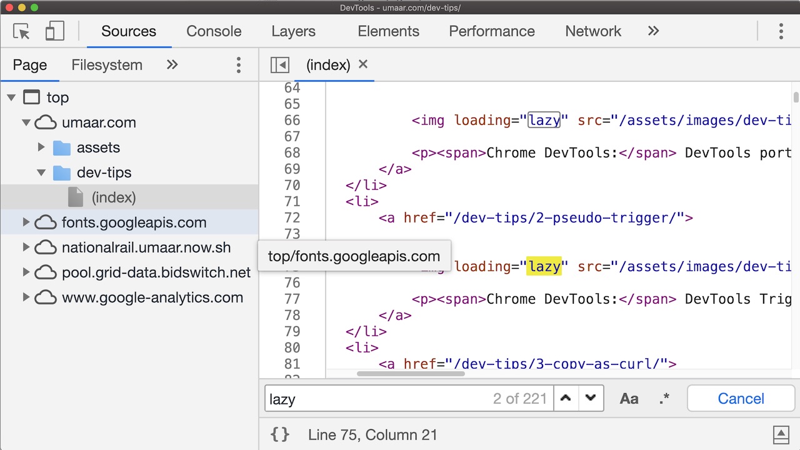Collapse the umaar.com domain node
The width and height of the screenshot is (800, 450).
pyautogui.click(x=26, y=122)
